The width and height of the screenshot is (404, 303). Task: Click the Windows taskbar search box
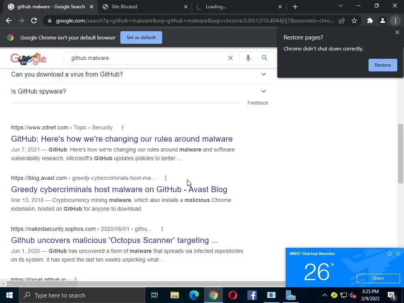coord(82,295)
